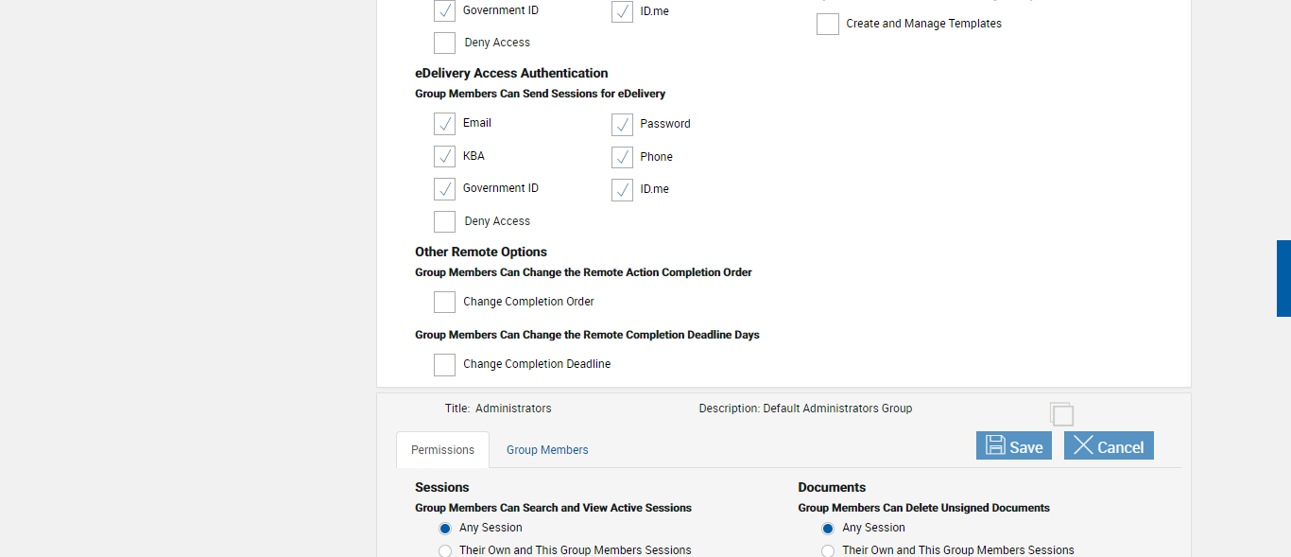Toggle ID.me under eDelivery Access Authentication
The image size is (1291, 557).
click(x=622, y=190)
